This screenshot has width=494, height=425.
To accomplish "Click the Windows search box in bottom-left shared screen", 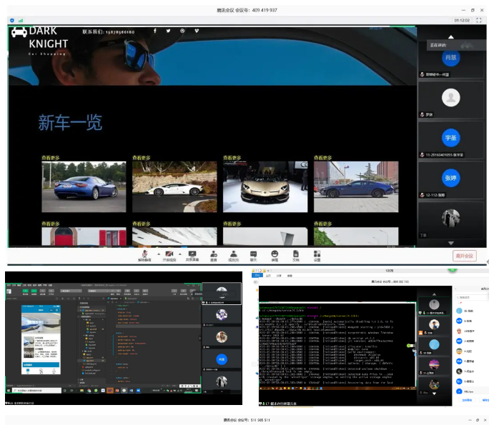I will [37, 391].
